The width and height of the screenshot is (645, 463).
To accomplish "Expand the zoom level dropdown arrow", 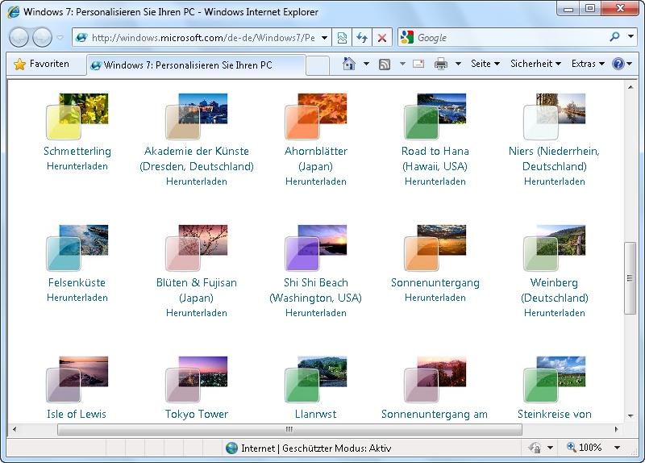I will click(x=618, y=448).
